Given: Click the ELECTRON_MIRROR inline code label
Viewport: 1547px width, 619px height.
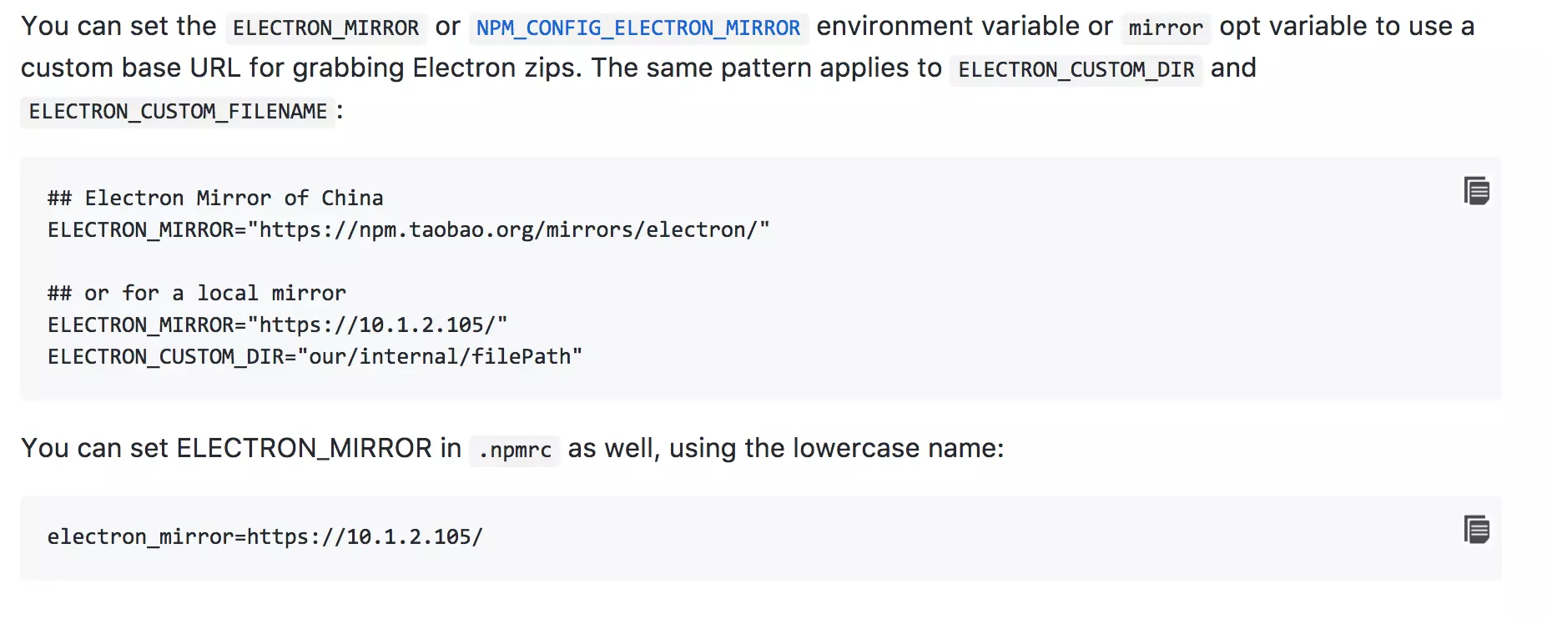Looking at the screenshot, I should [x=326, y=28].
